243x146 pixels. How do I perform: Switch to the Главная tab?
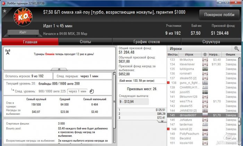click(30, 42)
